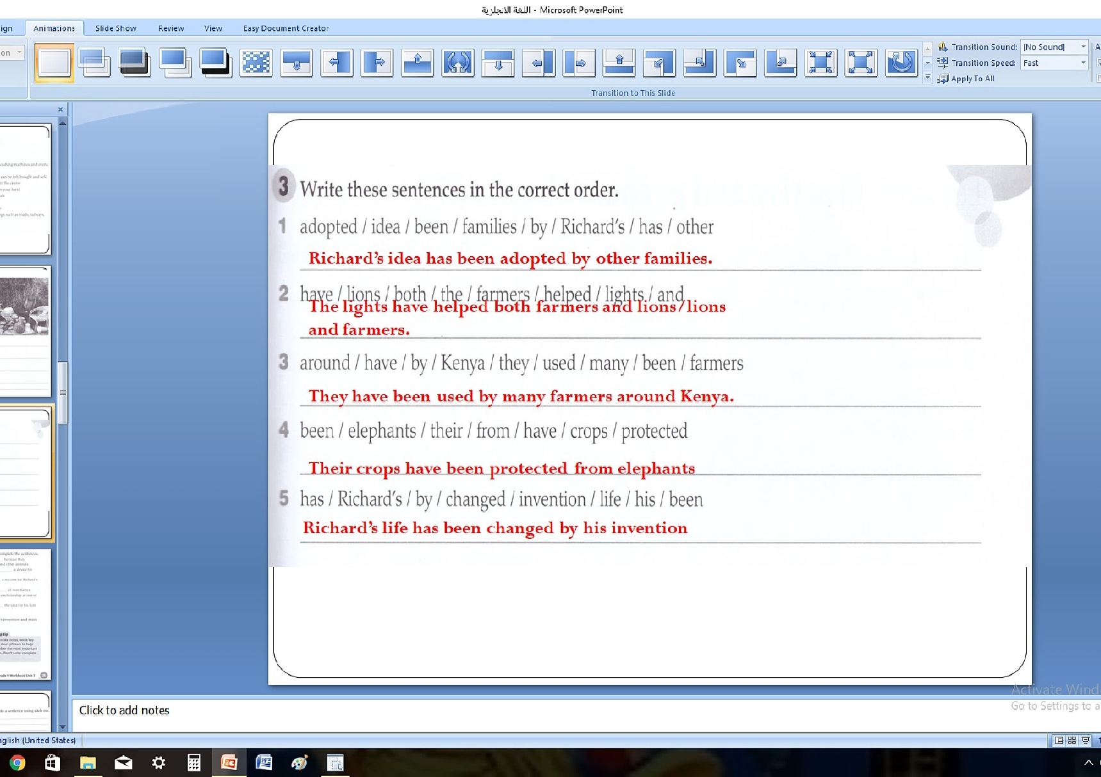Image resolution: width=1101 pixels, height=777 pixels.
Task: Switch to Slide Sorter view
Action: (1072, 741)
